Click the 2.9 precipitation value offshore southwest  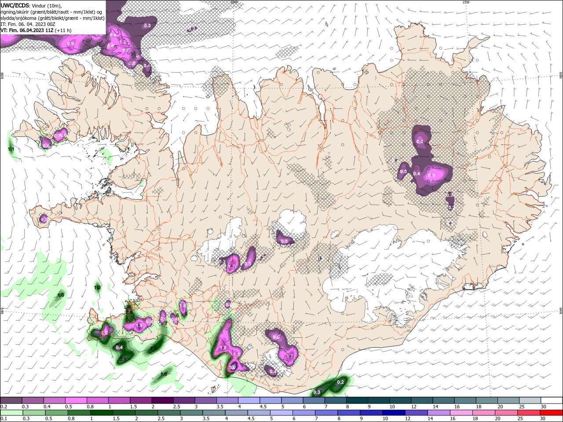123,360
